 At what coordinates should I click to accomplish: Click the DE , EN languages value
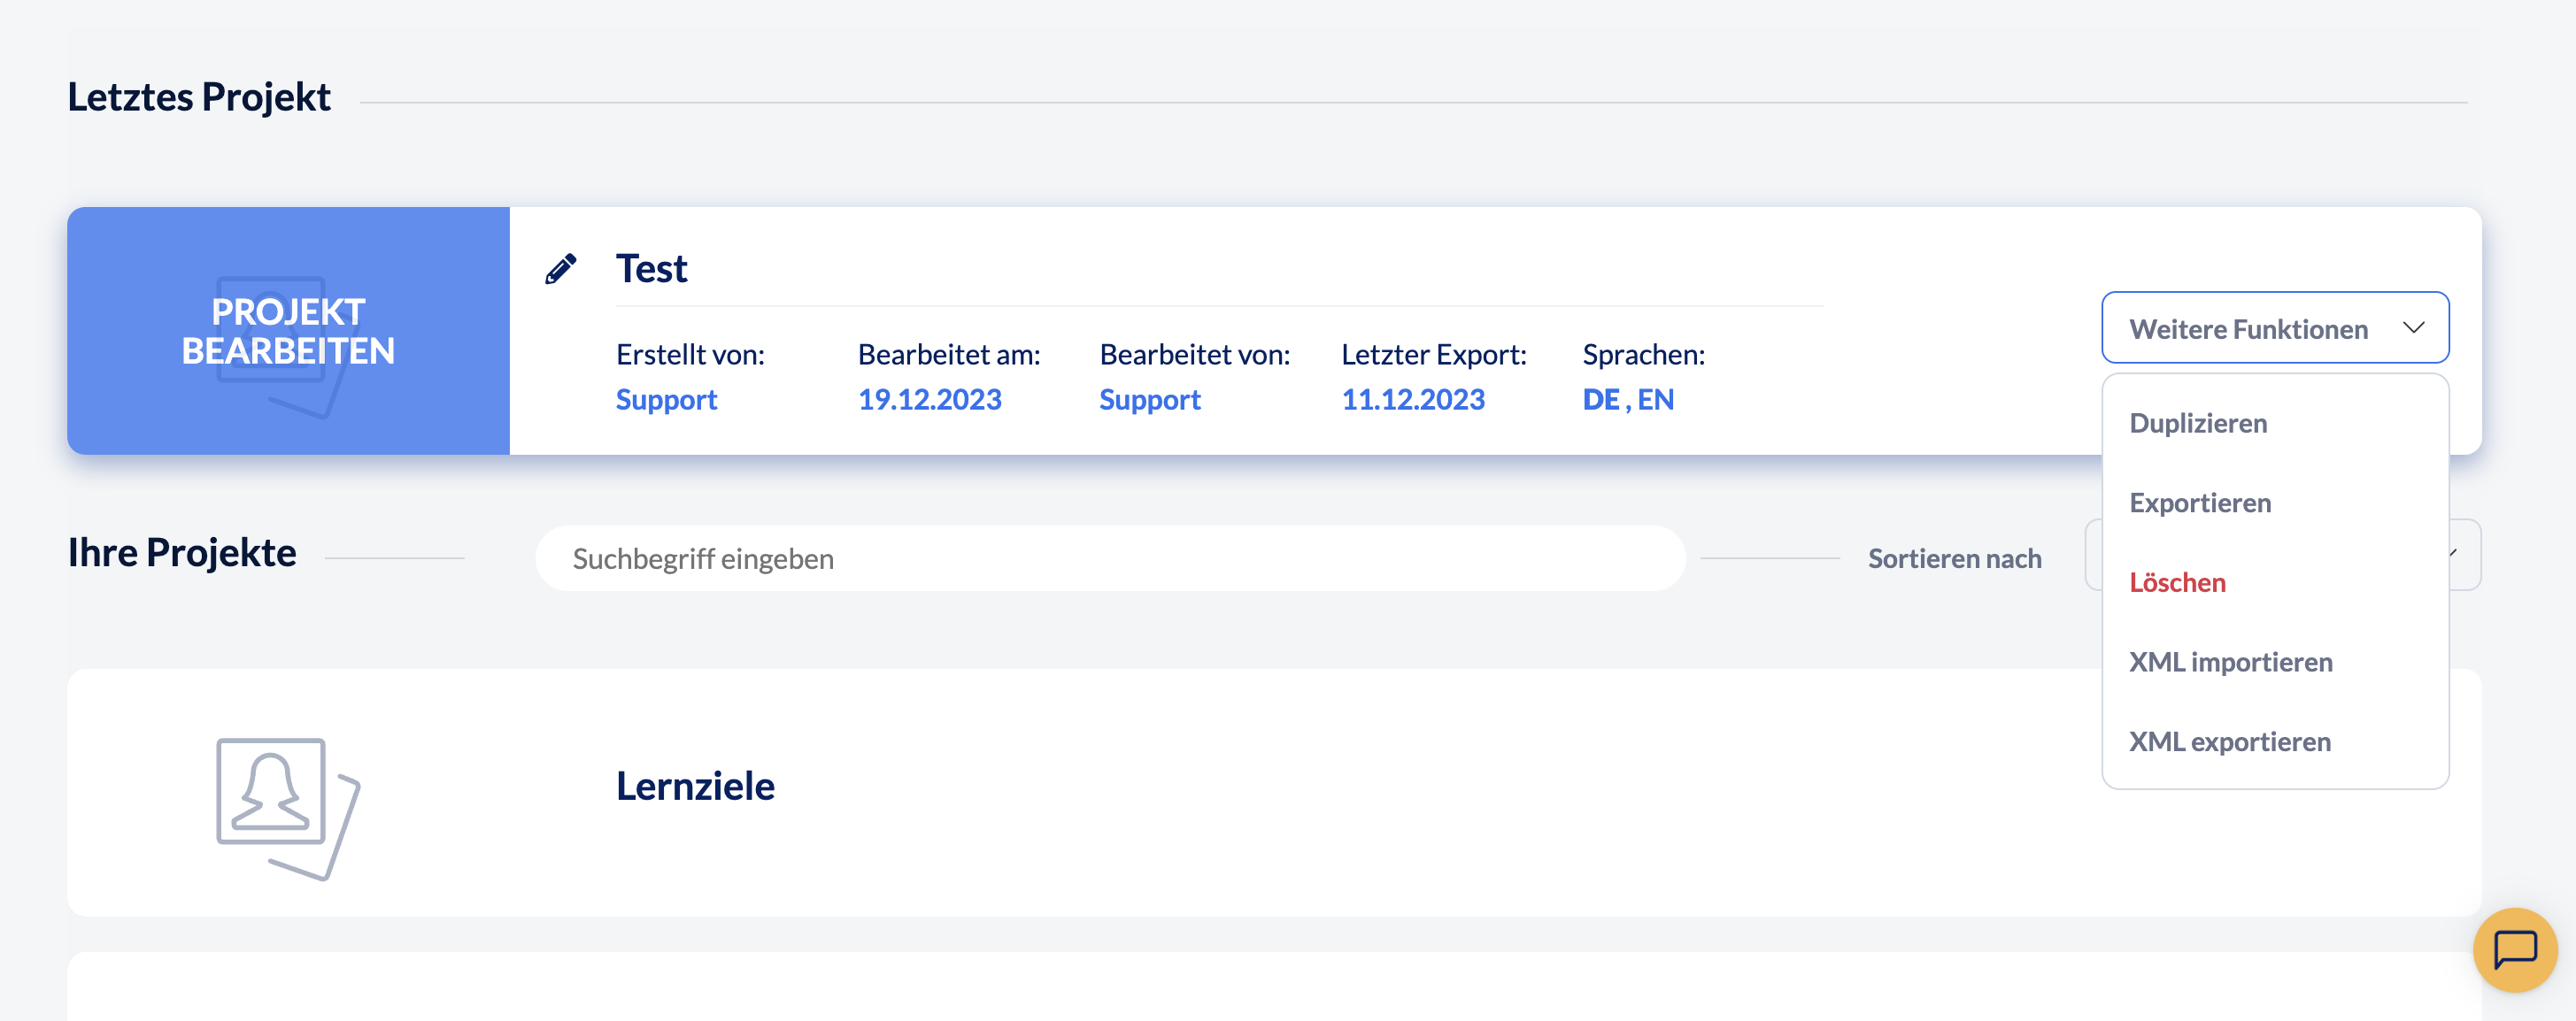point(1627,400)
